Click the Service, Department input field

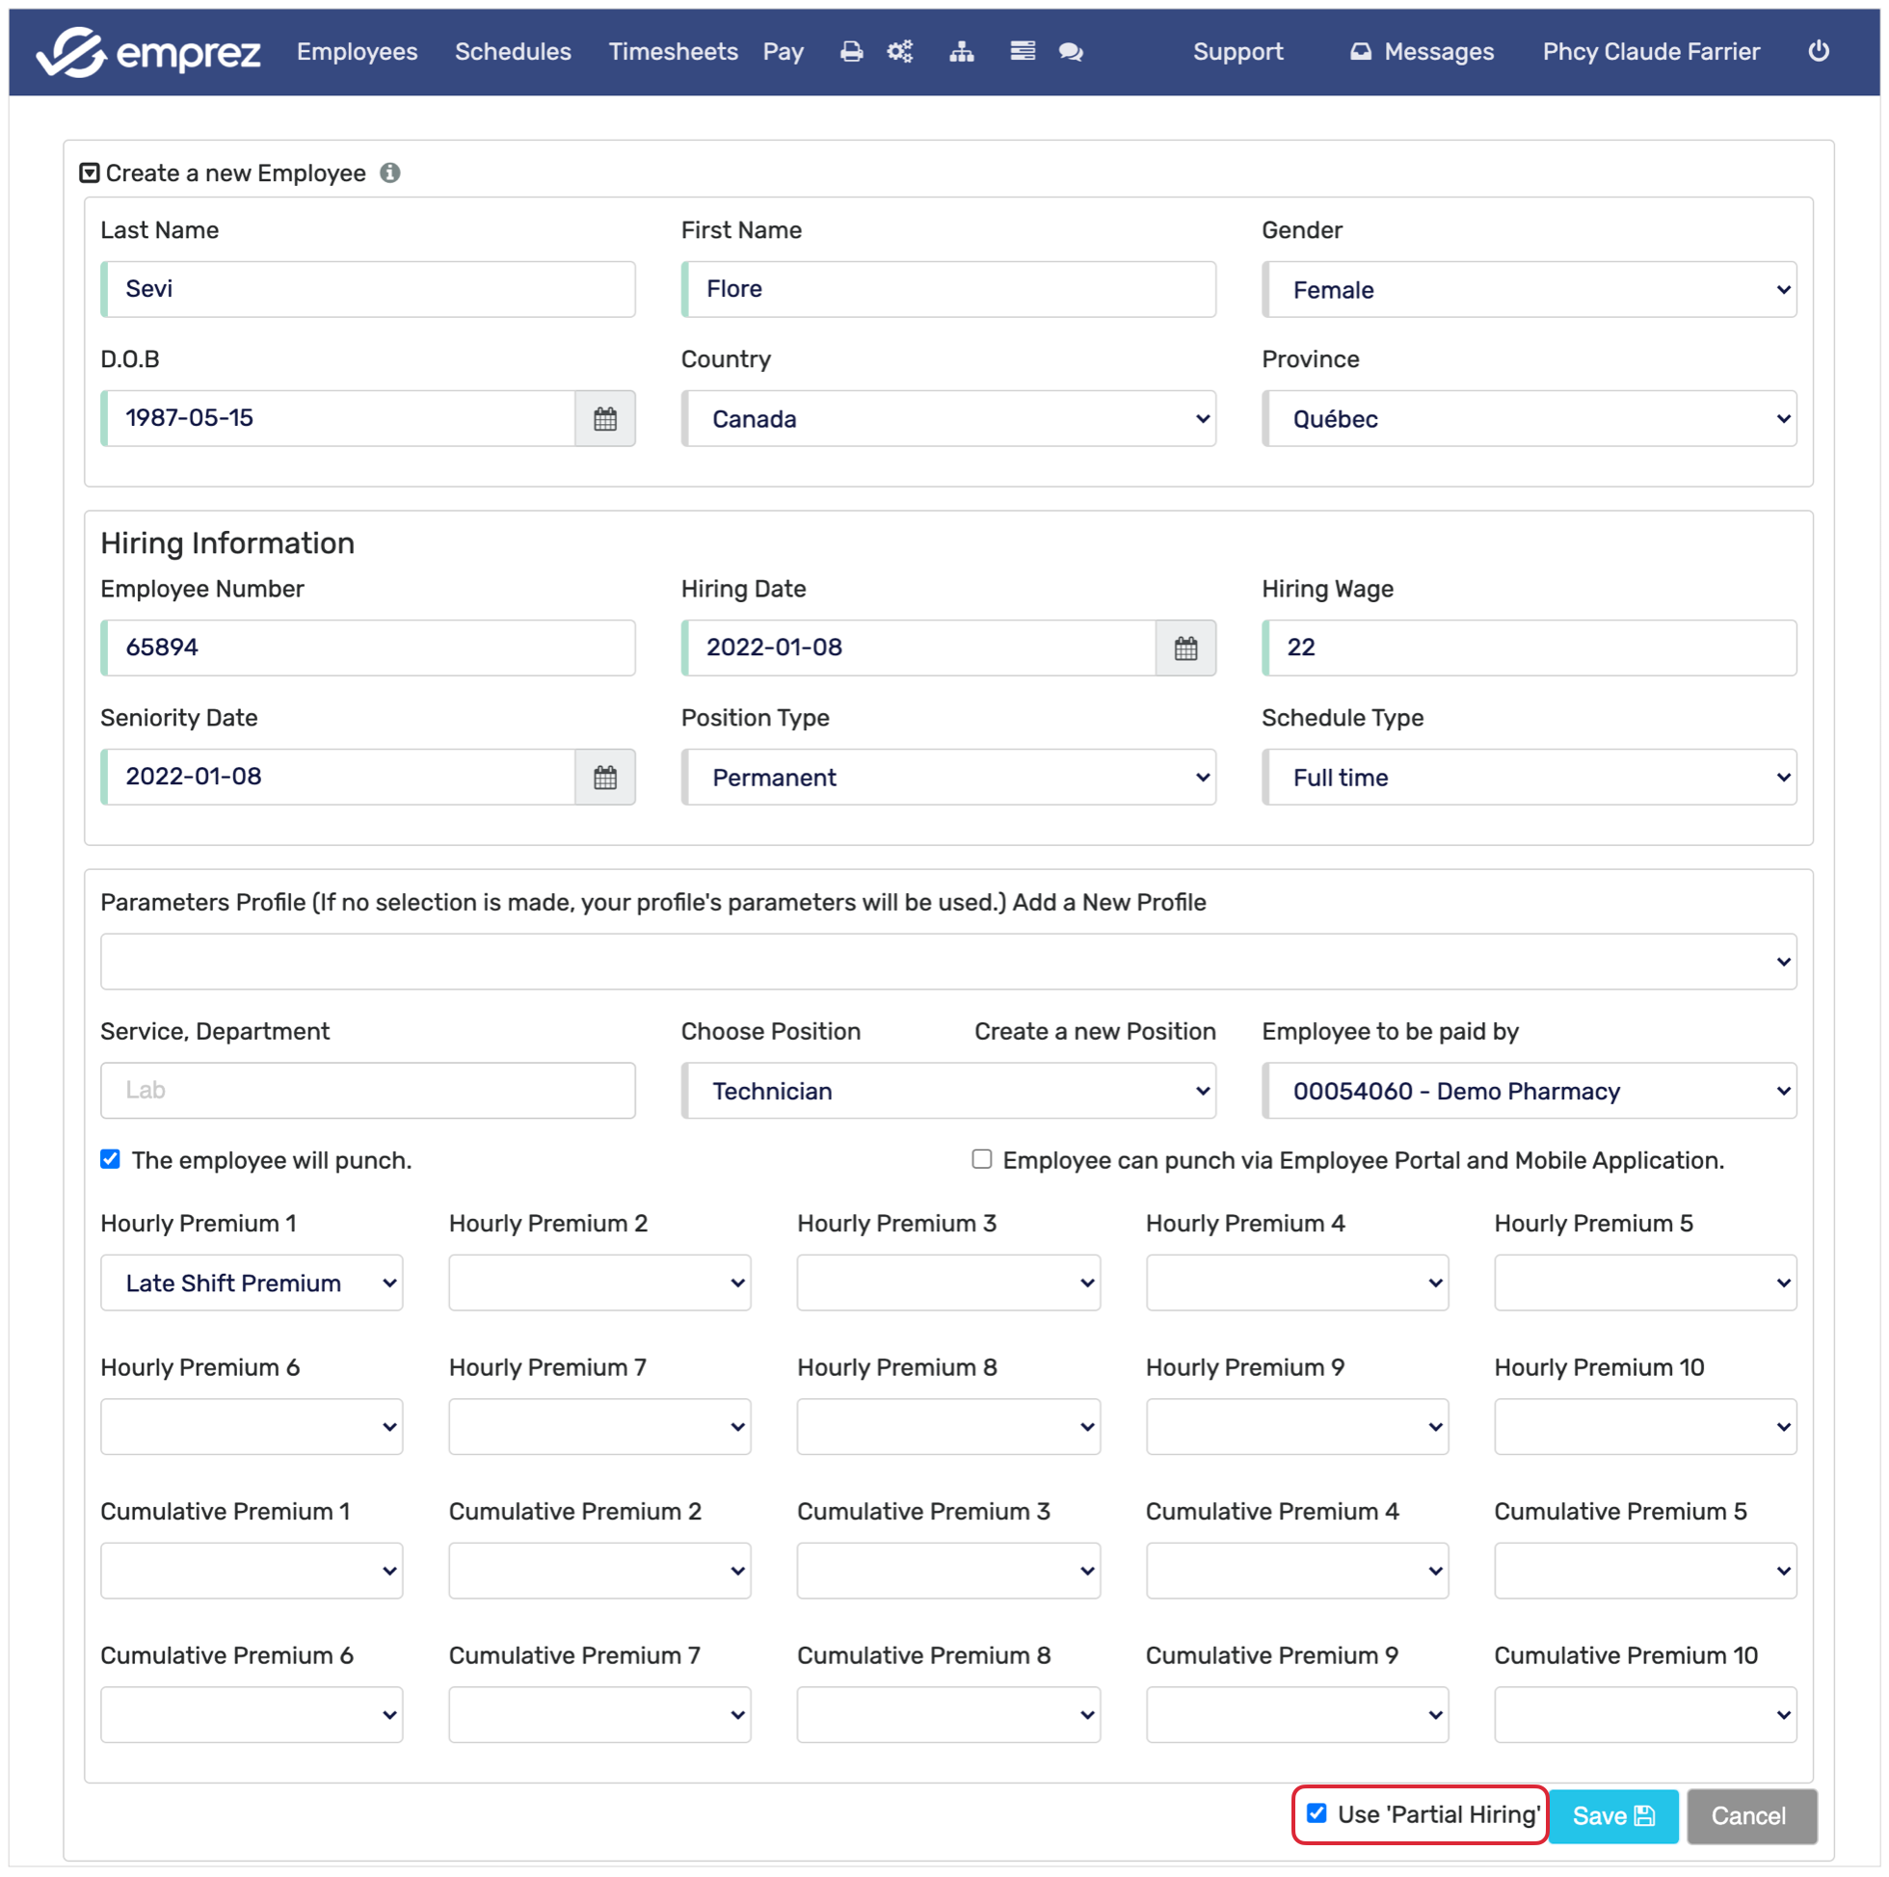(367, 1091)
